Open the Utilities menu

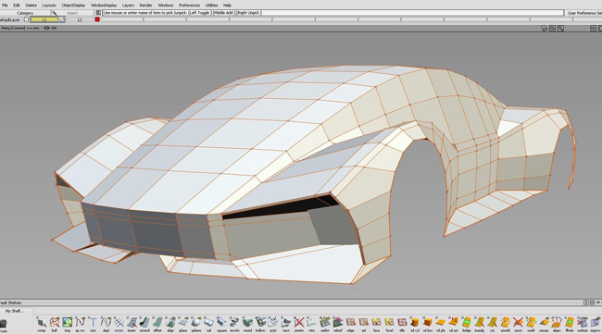click(x=211, y=6)
